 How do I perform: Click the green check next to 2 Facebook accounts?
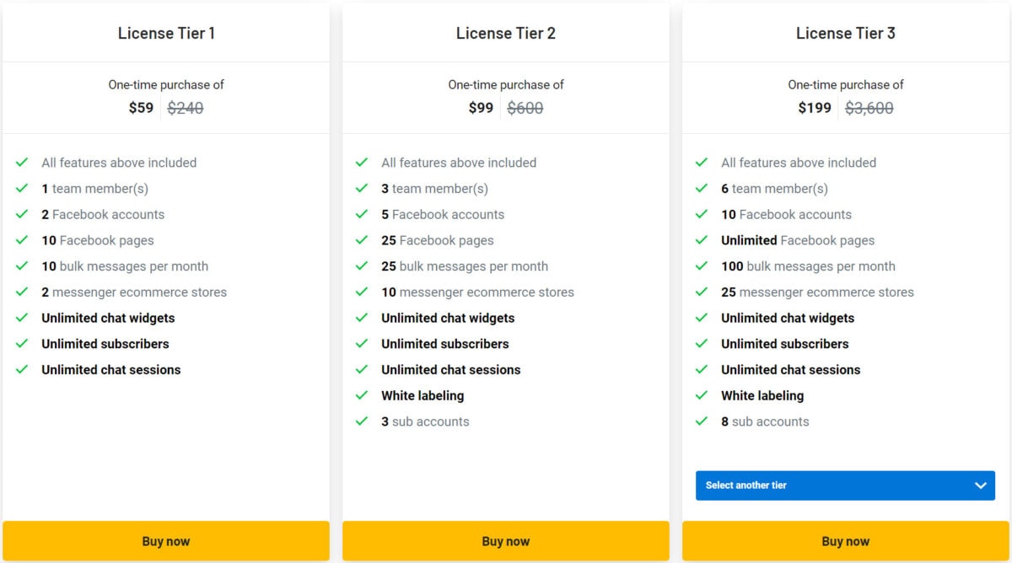(23, 214)
